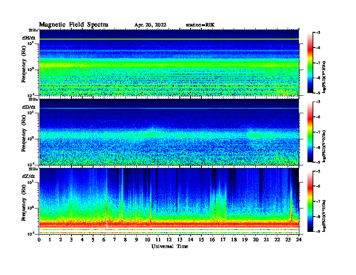Click the PSD unit label beside dH/dt color bar

[x=324, y=77]
